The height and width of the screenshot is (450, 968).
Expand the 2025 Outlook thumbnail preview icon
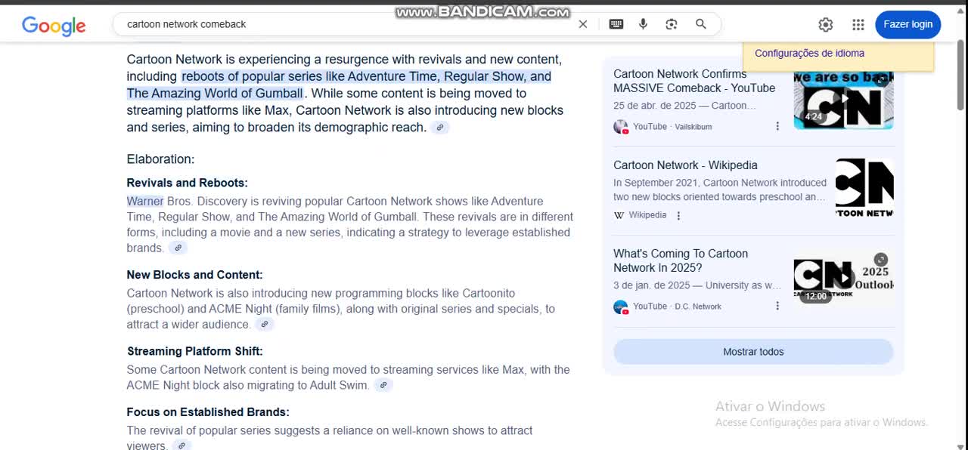881,260
